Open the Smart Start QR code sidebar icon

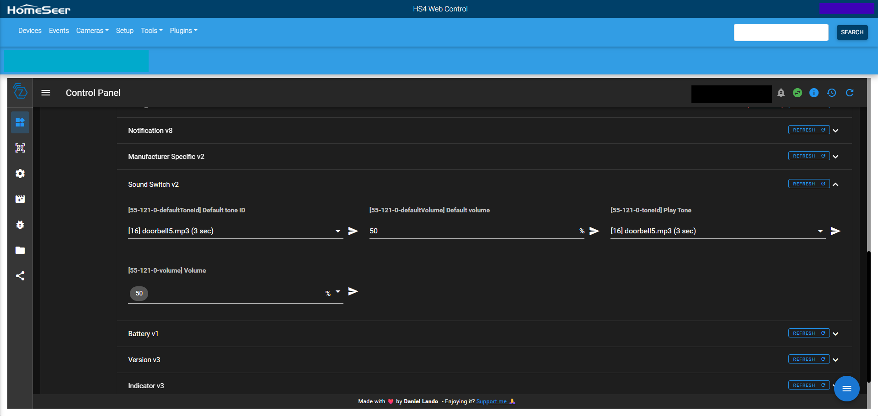coord(20,148)
